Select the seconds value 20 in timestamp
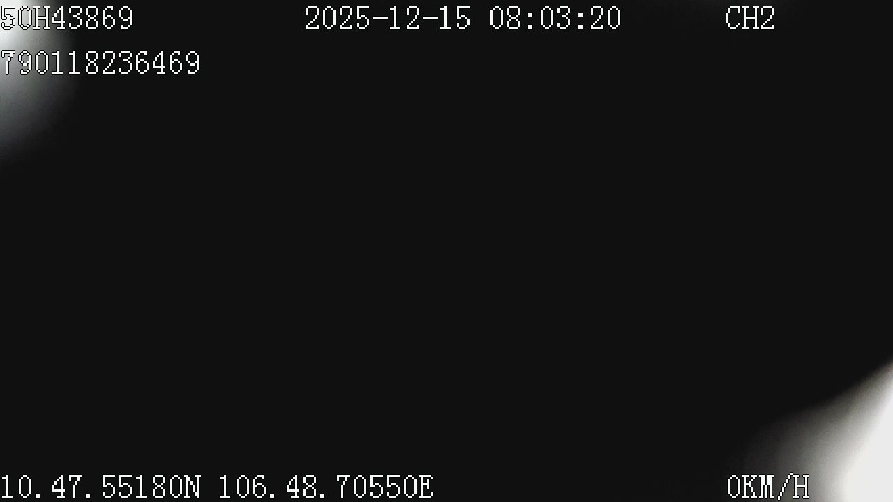893x502 pixels. pyautogui.click(x=606, y=19)
